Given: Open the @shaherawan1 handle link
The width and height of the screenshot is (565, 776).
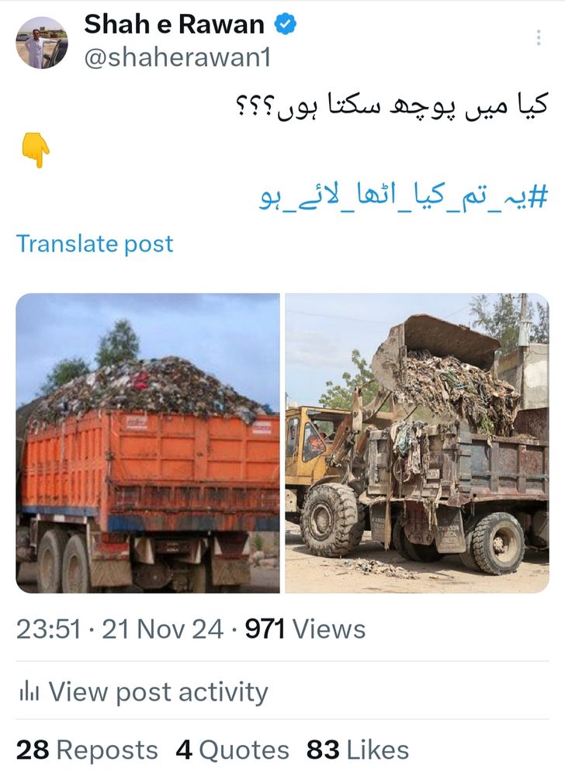Looking at the screenshot, I should [x=177, y=58].
